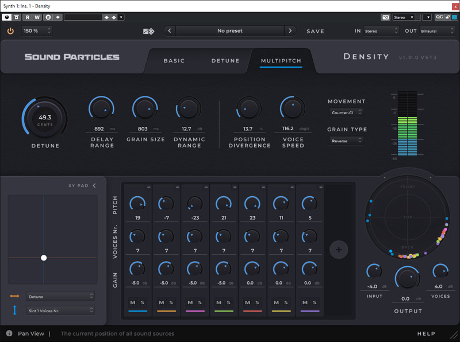Screen dimensions: 460x342
Task: Collapse the XY Pad panel chevron
Action: (94, 185)
